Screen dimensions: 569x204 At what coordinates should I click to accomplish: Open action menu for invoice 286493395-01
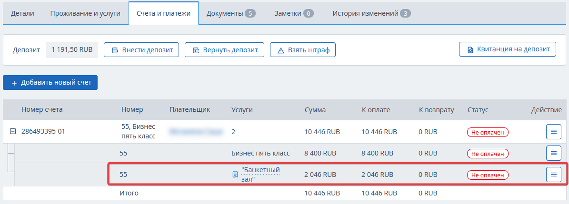pyautogui.click(x=553, y=132)
